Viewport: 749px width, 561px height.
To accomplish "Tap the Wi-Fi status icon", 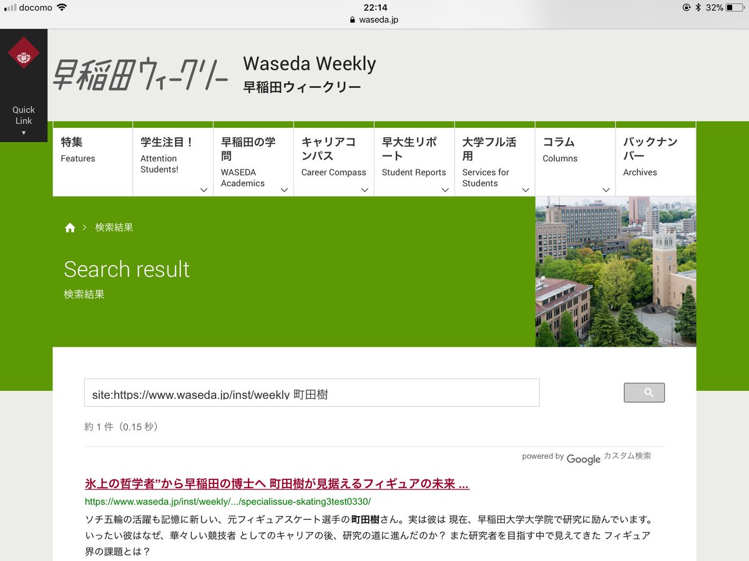I will point(61,7).
